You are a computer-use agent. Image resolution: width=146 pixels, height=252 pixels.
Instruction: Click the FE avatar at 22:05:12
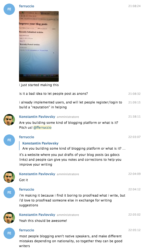pos(9,233)
